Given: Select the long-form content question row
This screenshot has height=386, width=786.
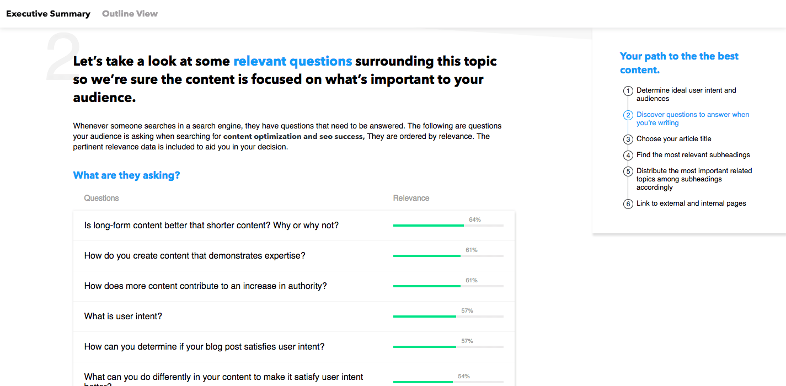Looking at the screenshot, I should [211, 226].
